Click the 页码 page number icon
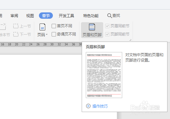This screenshot has height=119, width=170. tap(42, 27)
